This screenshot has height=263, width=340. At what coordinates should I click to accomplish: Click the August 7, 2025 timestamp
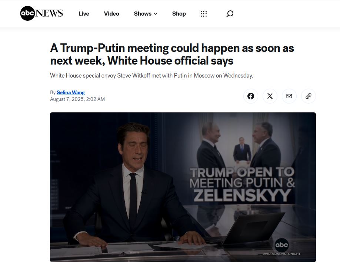(77, 99)
